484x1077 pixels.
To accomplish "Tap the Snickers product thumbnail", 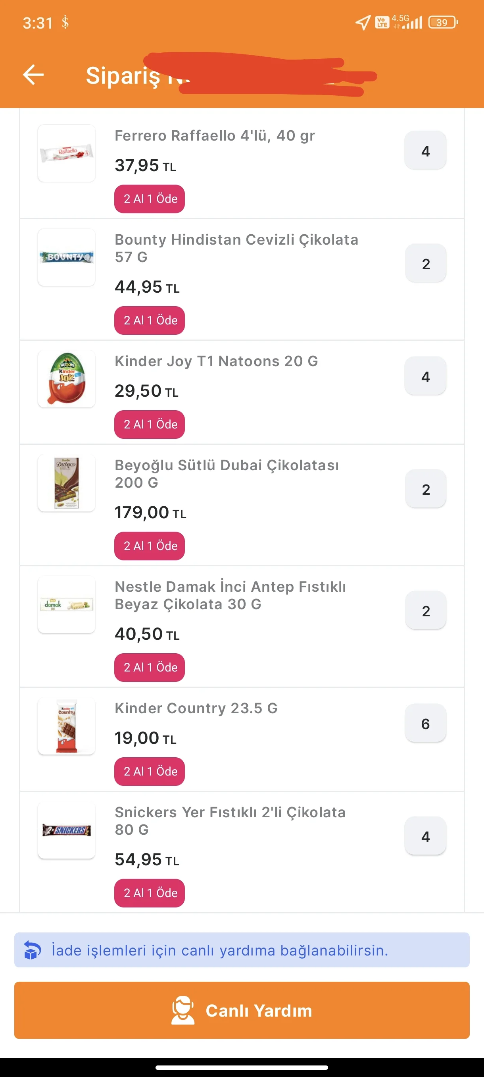I will coord(67,830).
